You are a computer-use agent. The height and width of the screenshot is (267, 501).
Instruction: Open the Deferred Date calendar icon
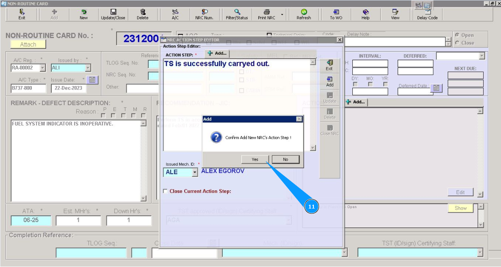(x=437, y=88)
